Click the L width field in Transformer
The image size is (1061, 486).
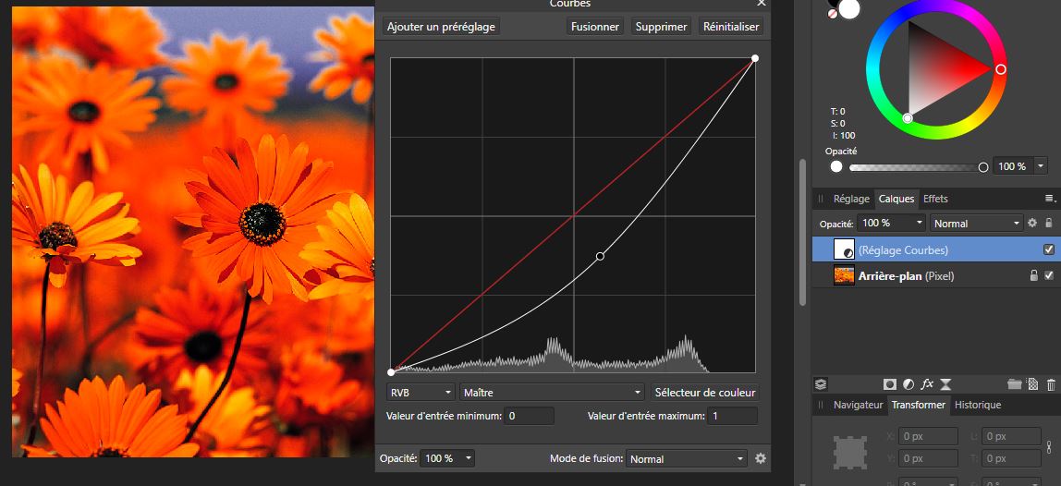(1011, 436)
